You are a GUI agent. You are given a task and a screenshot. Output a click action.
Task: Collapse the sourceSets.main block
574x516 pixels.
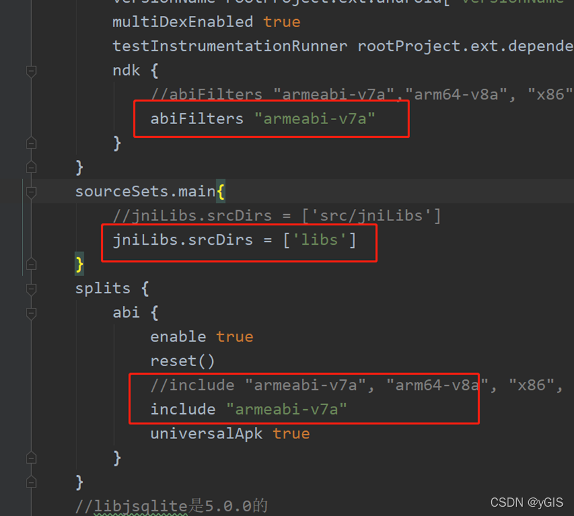click(31, 191)
